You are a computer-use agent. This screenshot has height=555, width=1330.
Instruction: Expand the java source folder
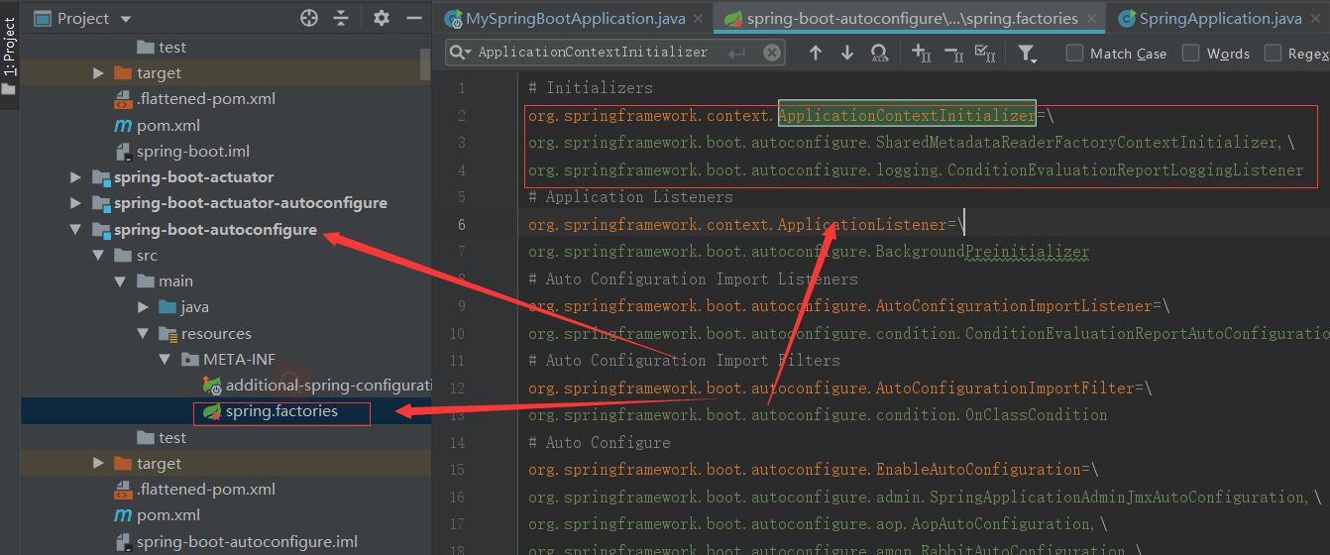(144, 306)
